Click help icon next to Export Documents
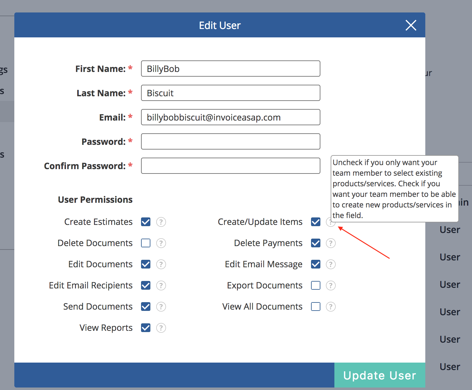 pyautogui.click(x=331, y=285)
